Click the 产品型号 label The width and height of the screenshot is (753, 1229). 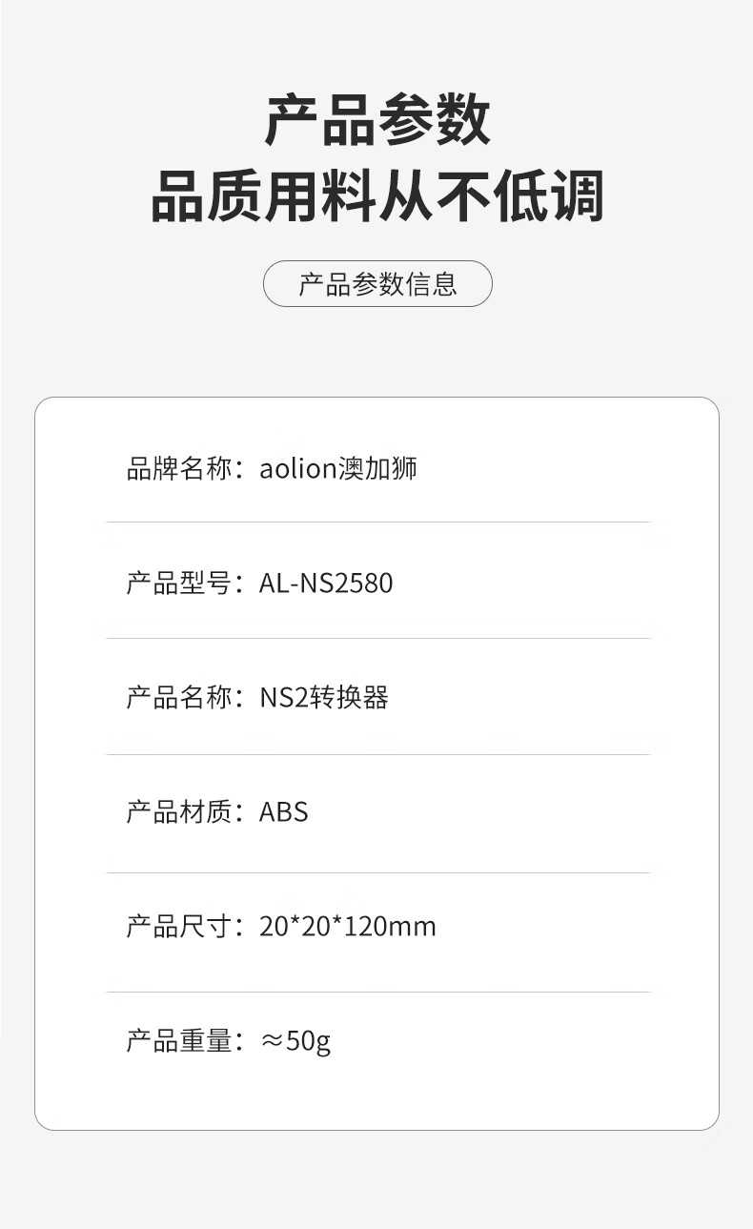point(179,584)
